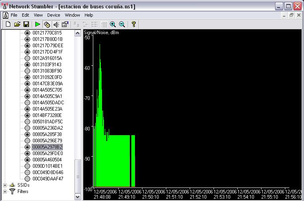This screenshot has height=201, width=304.
Task: Click highlighted MAC address 00805A2978B2
Action: (x=47, y=147)
